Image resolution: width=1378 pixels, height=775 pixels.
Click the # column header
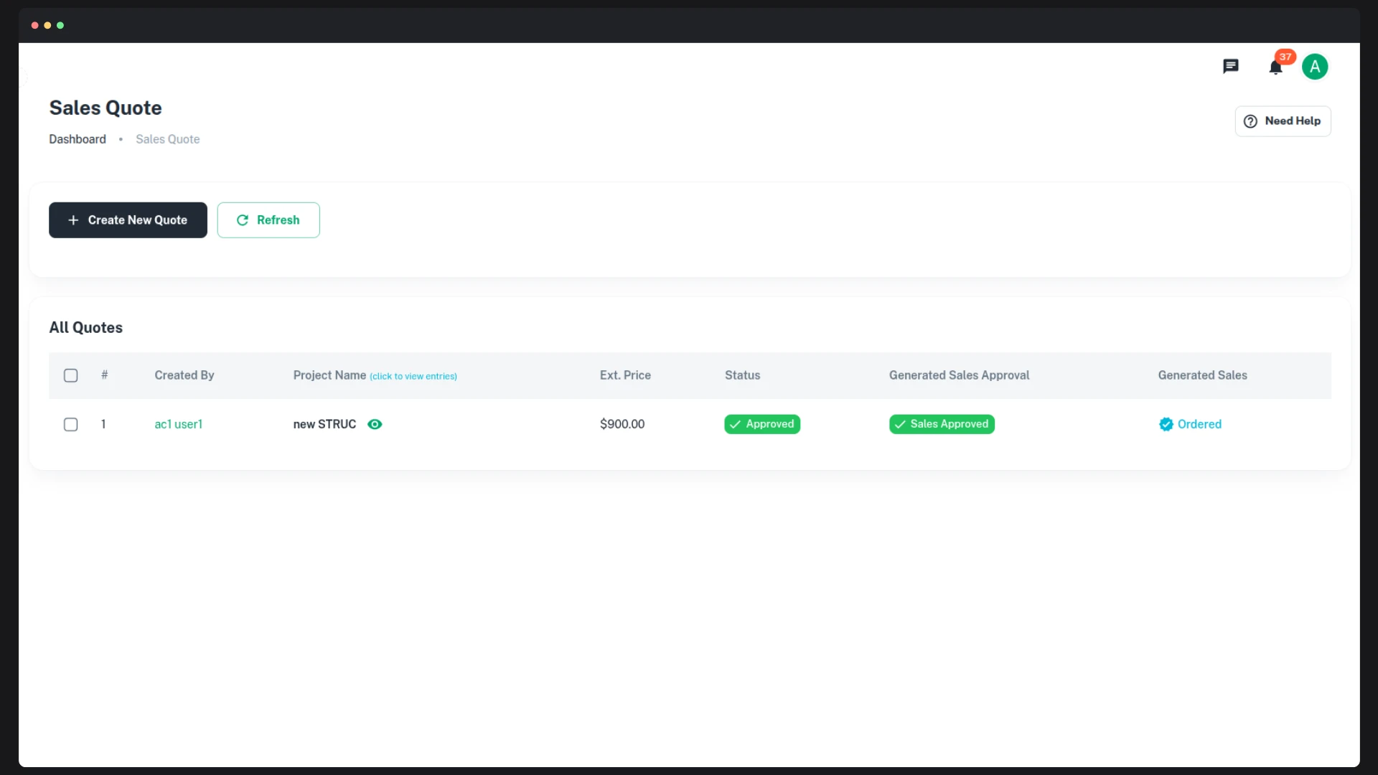pyautogui.click(x=105, y=375)
